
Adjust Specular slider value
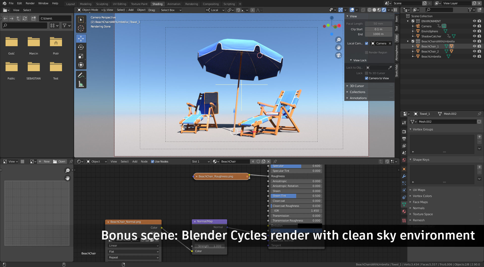tap(296, 166)
